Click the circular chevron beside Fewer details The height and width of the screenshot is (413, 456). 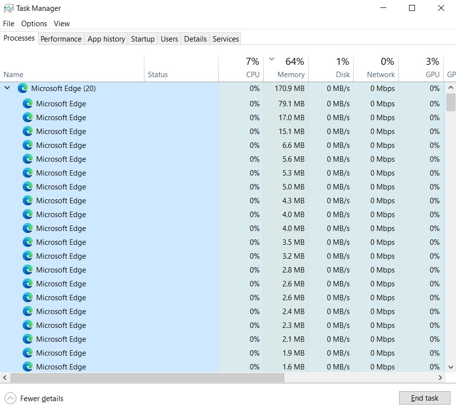10,398
